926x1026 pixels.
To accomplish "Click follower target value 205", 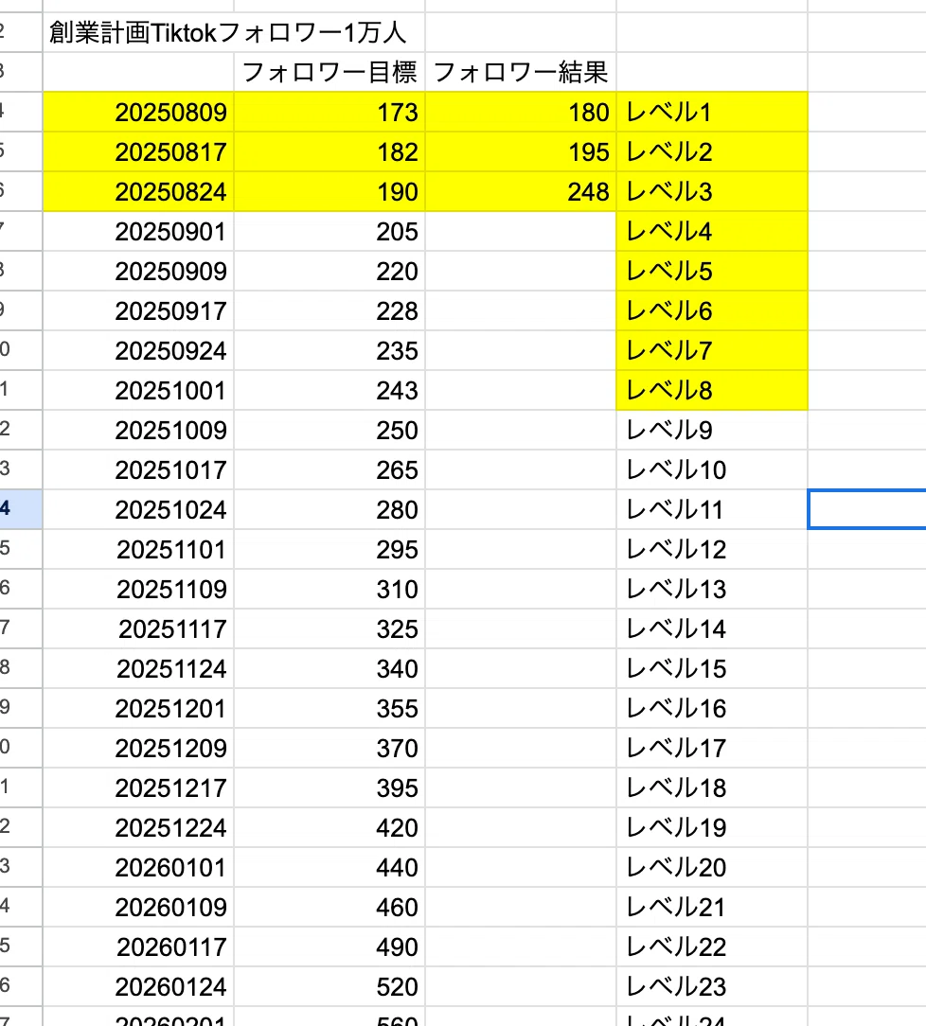I will 329,232.
